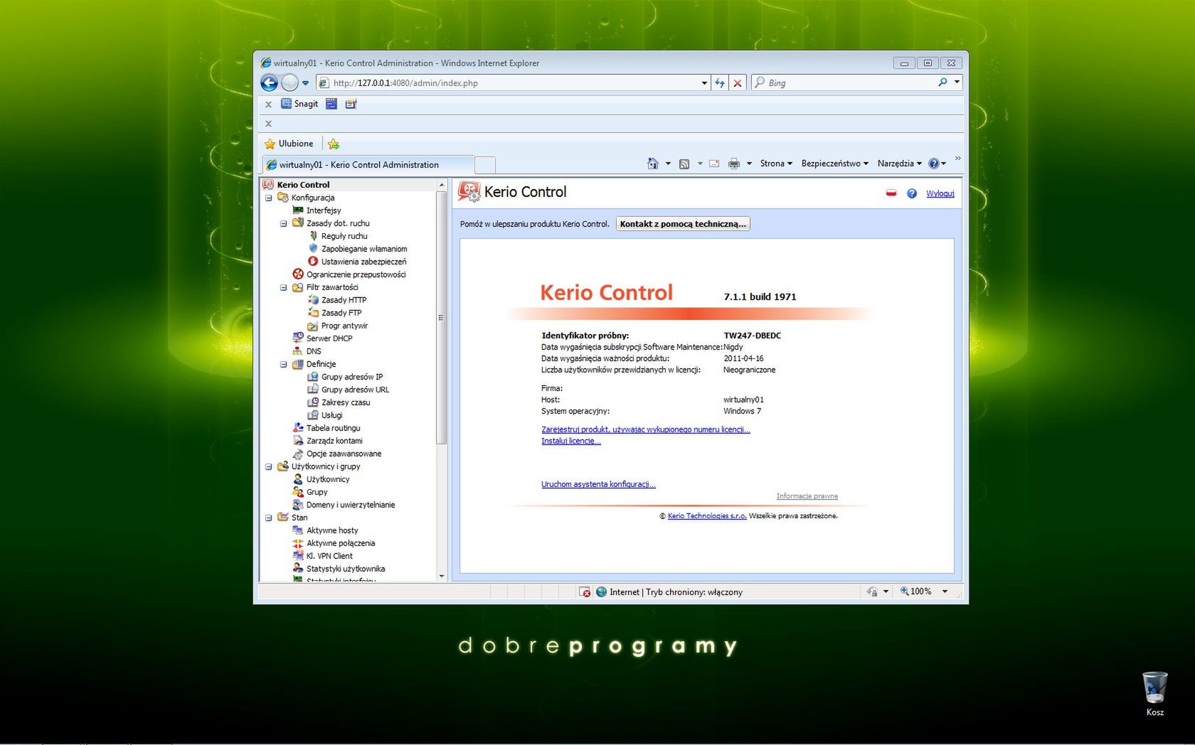Viewport: 1195px width, 745px height.
Task: Click the Kerio Technologies s.r.o. link
Action: (707, 516)
